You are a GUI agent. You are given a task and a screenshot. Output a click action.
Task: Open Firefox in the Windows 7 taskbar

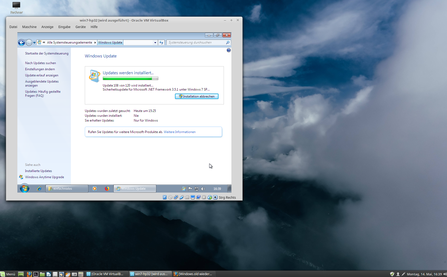[107, 189]
